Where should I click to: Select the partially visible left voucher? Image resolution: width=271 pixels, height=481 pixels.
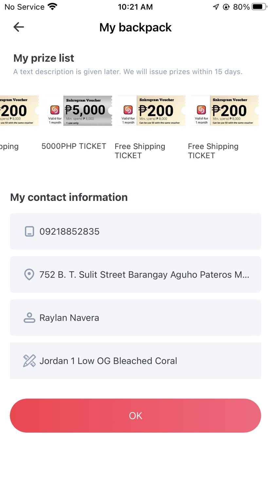(19, 111)
